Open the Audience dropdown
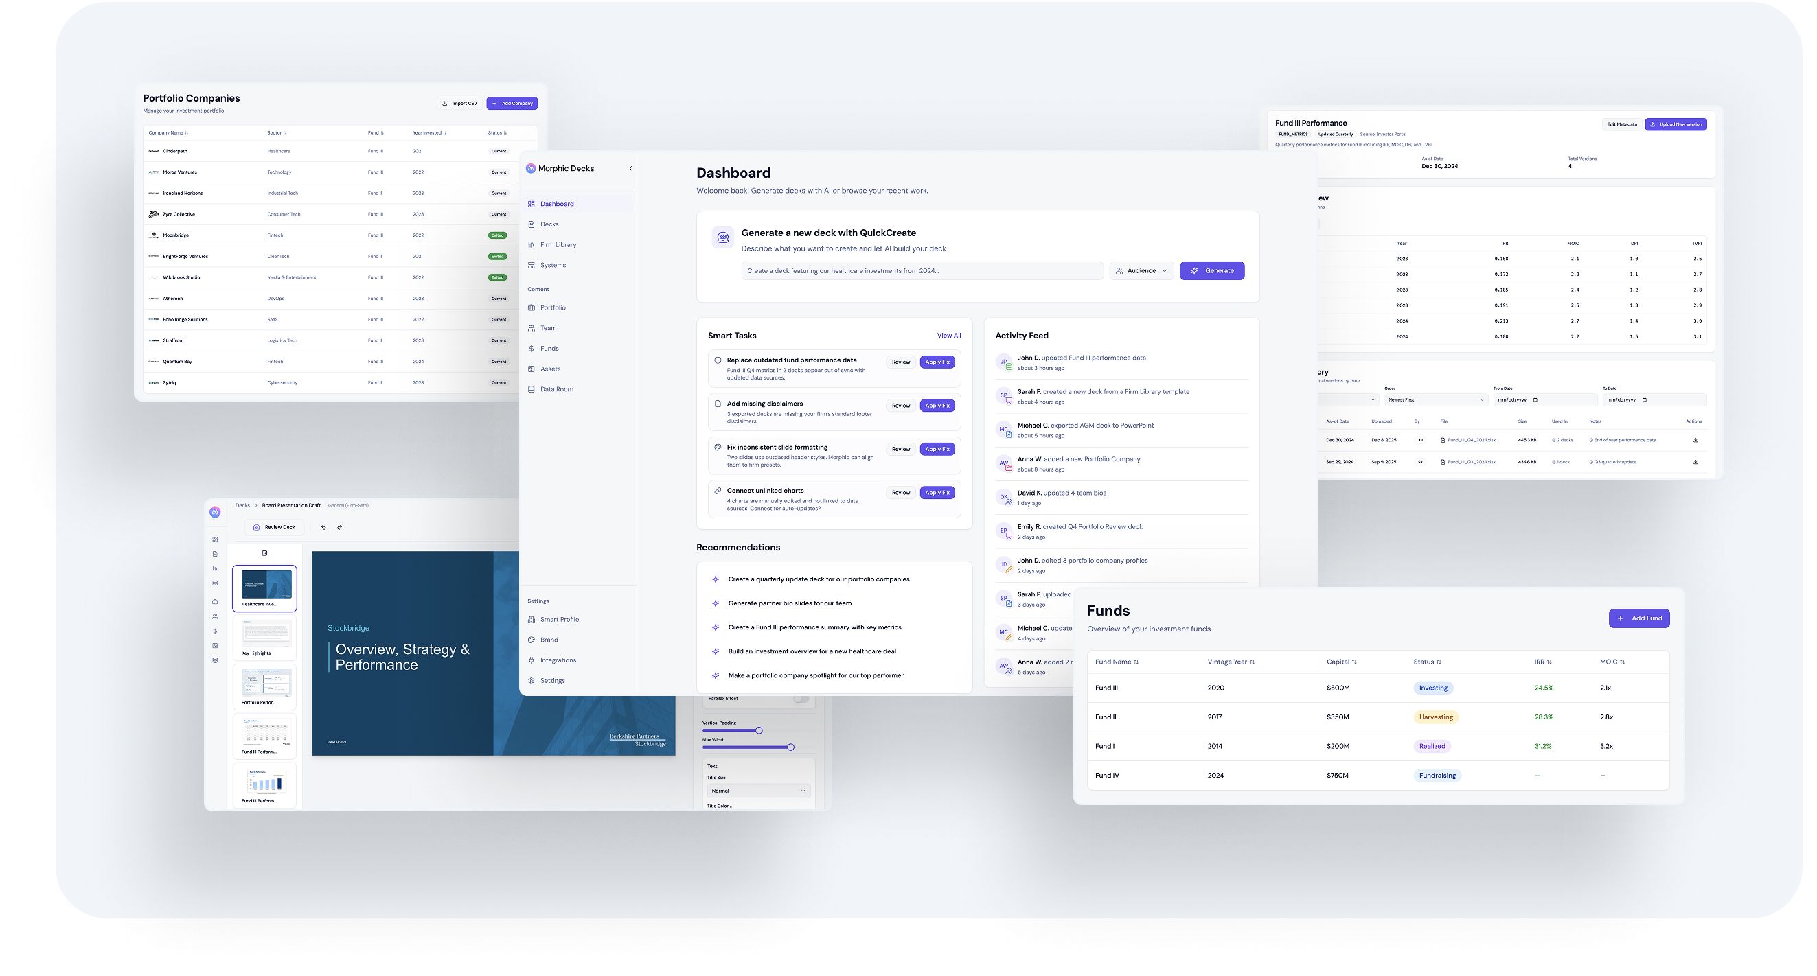The height and width of the screenshot is (976, 1817). point(1141,271)
